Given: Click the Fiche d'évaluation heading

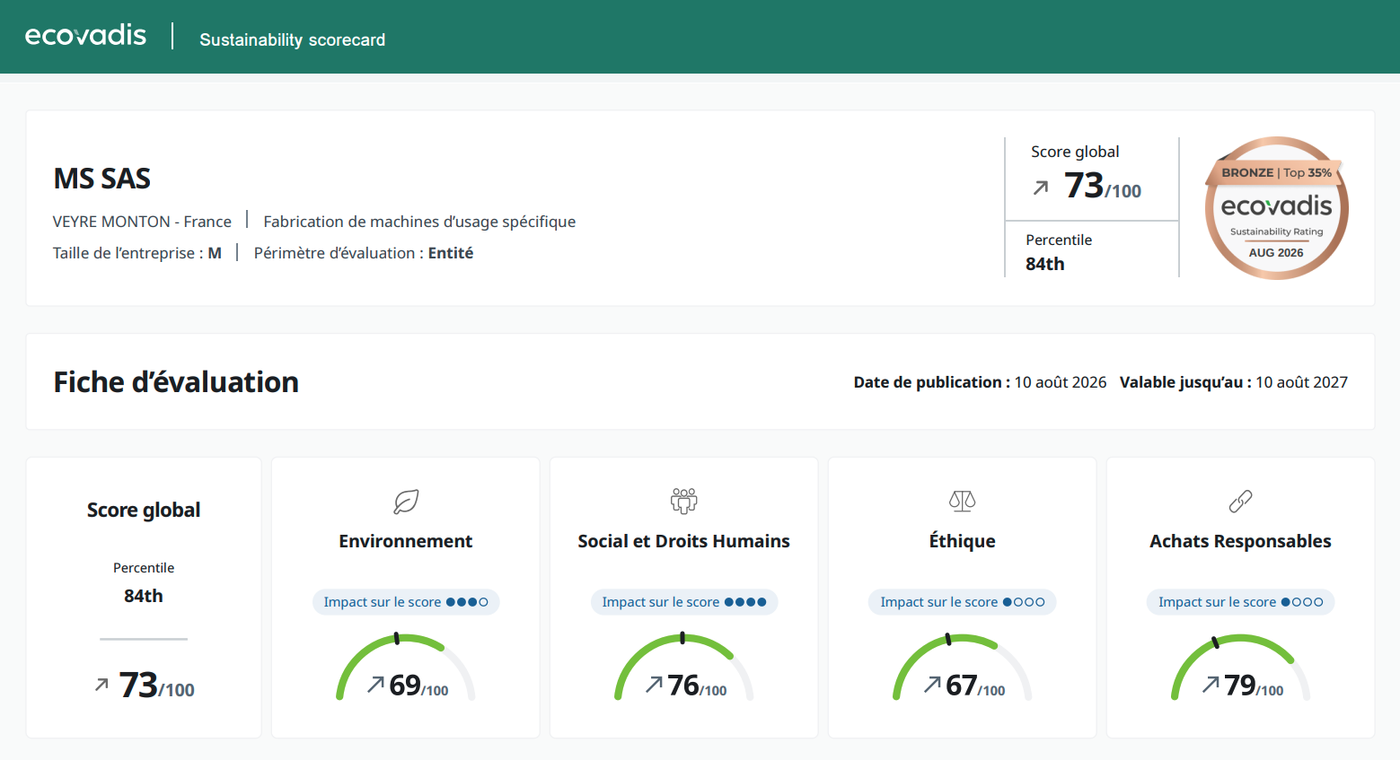Looking at the screenshot, I should [x=176, y=382].
